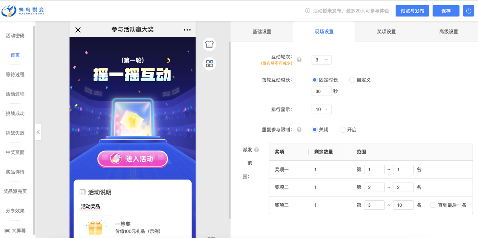Click the 保存 button
This screenshot has width=478, height=238.
point(446,11)
